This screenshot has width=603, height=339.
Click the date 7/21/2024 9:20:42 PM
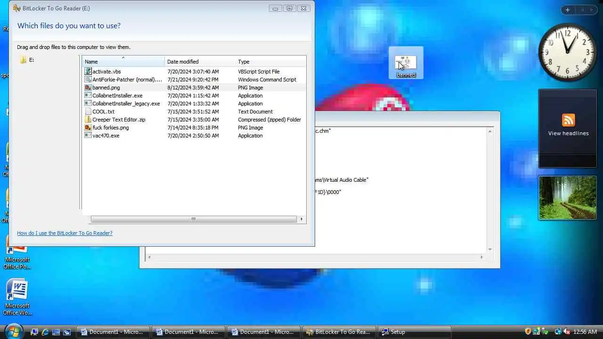193,80
